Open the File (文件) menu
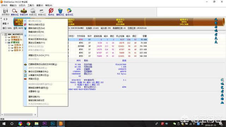 coord(4,5)
